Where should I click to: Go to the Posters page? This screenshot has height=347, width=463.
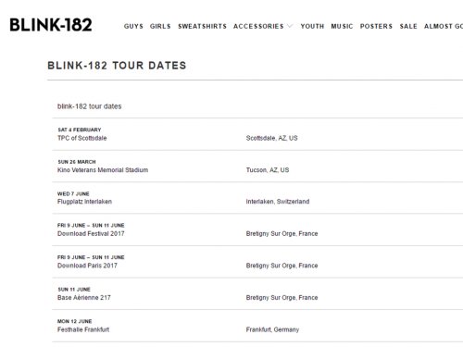tap(376, 26)
